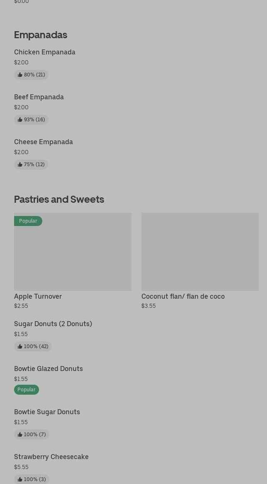Click the Pastries and Sweets heading
This screenshot has width=267, height=484.
[x=59, y=199]
